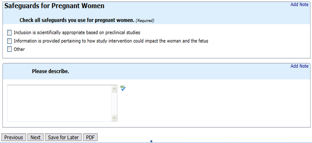This screenshot has height=143, width=312.
Task: Click the 'Please describe.' heading text
Action: pos(50,71)
